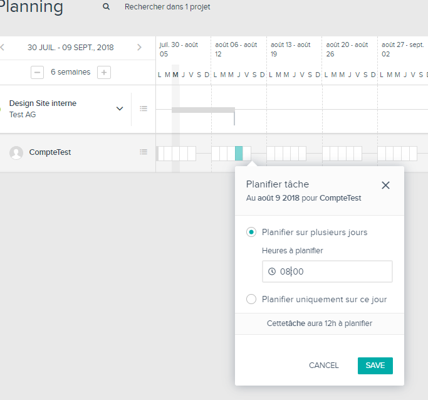Select the highlighted teal day cell
Viewport: 428px width, 400px height.
click(239, 154)
